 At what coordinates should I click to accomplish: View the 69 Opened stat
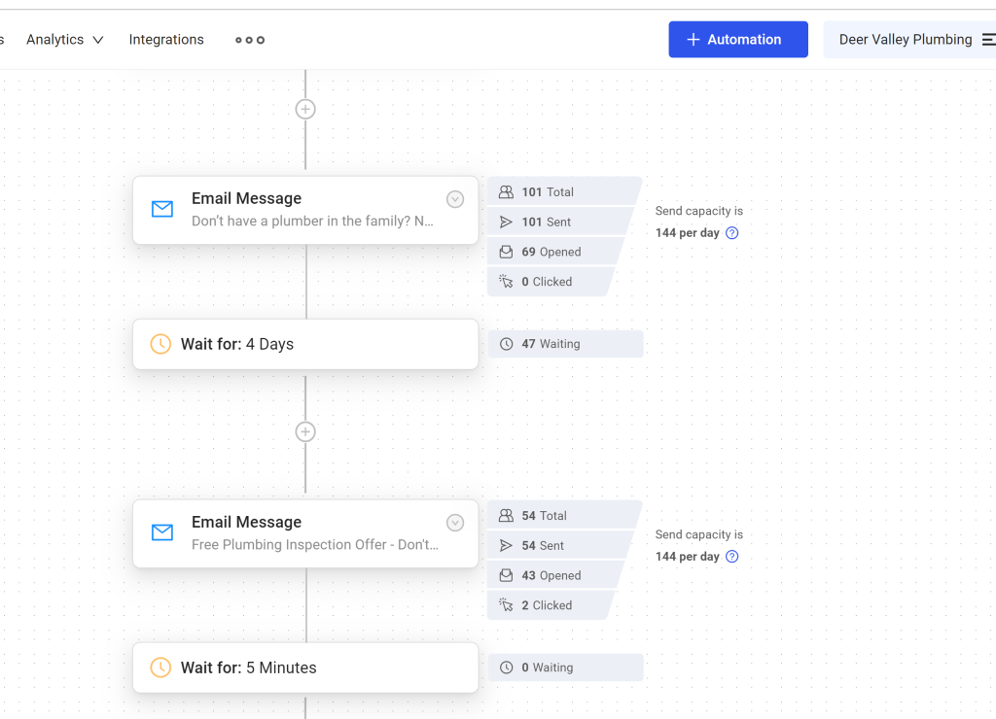pyautogui.click(x=555, y=252)
